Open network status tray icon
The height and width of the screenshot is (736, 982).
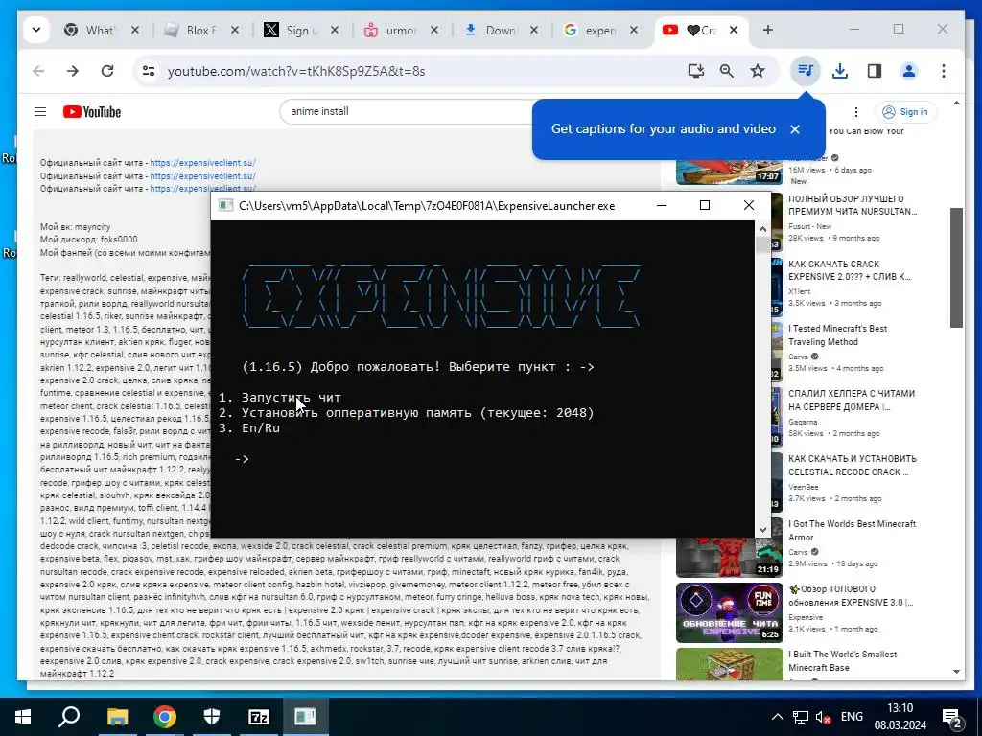tap(801, 717)
